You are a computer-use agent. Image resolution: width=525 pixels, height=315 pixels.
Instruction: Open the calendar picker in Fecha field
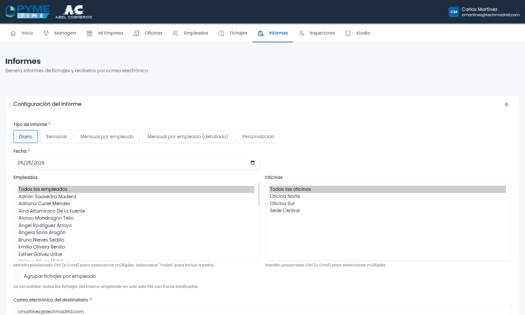click(252, 163)
